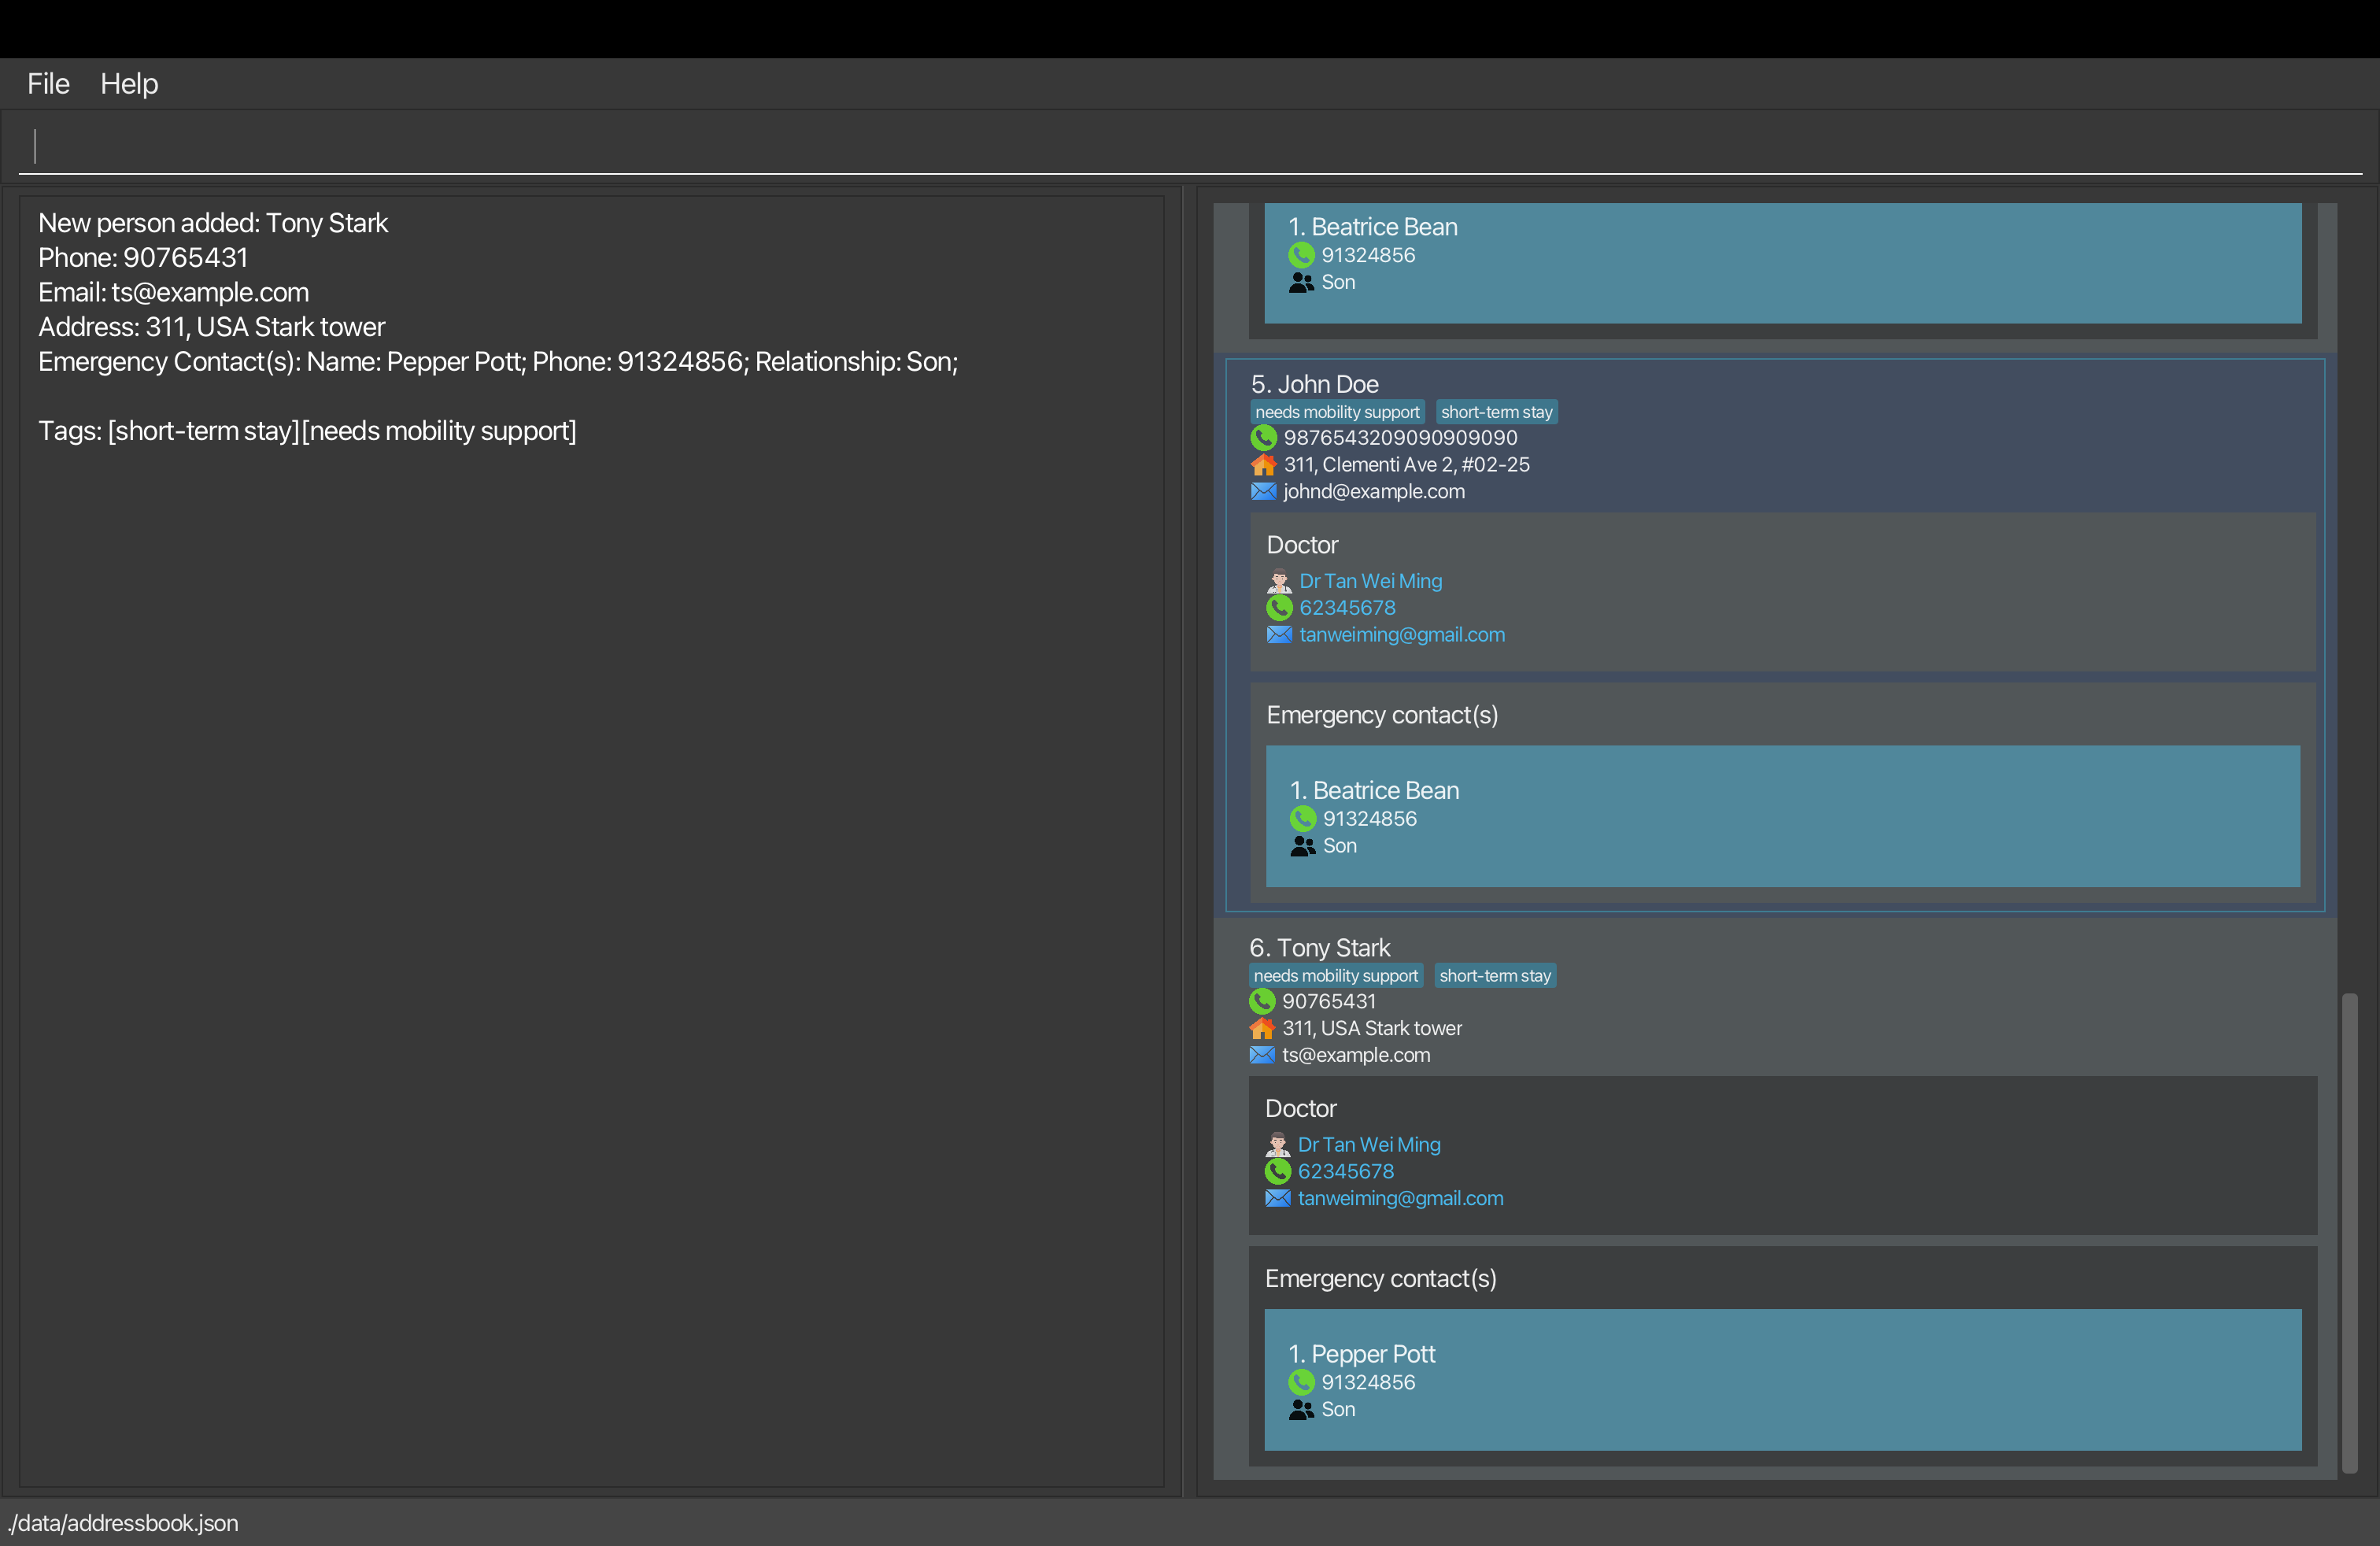
Task: Click doctor avatar icon in John Doe's card
Action: (1279, 581)
